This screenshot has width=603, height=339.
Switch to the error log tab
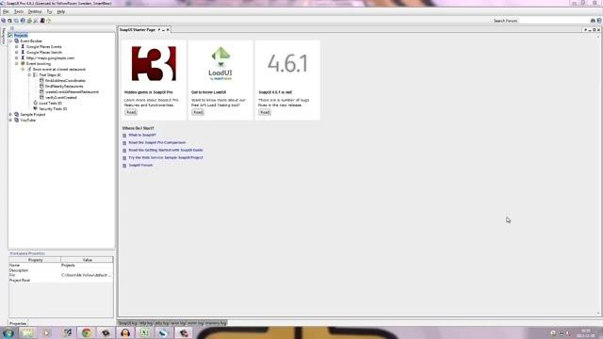point(178,323)
